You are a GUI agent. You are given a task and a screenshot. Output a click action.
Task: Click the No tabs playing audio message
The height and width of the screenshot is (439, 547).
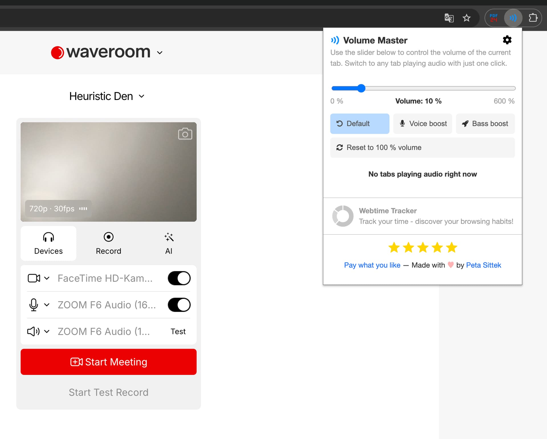tap(423, 174)
